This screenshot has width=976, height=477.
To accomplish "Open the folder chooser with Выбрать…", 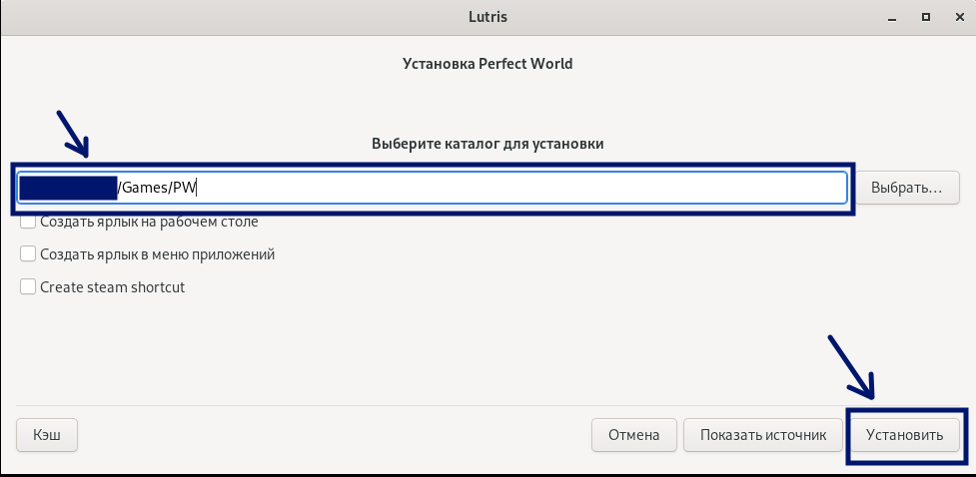I will (907, 188).
